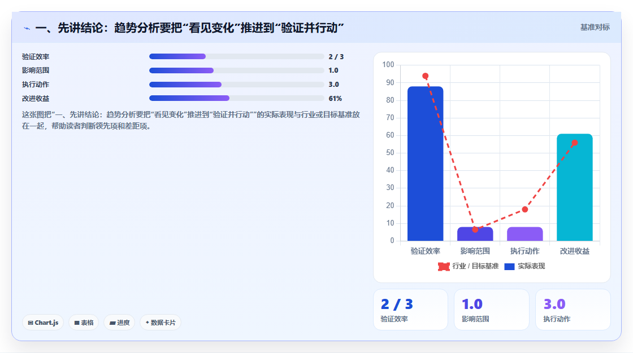Click the 1.0 value in the progress list
Viewport: 633px width, 353px height.
coord(333,70)
